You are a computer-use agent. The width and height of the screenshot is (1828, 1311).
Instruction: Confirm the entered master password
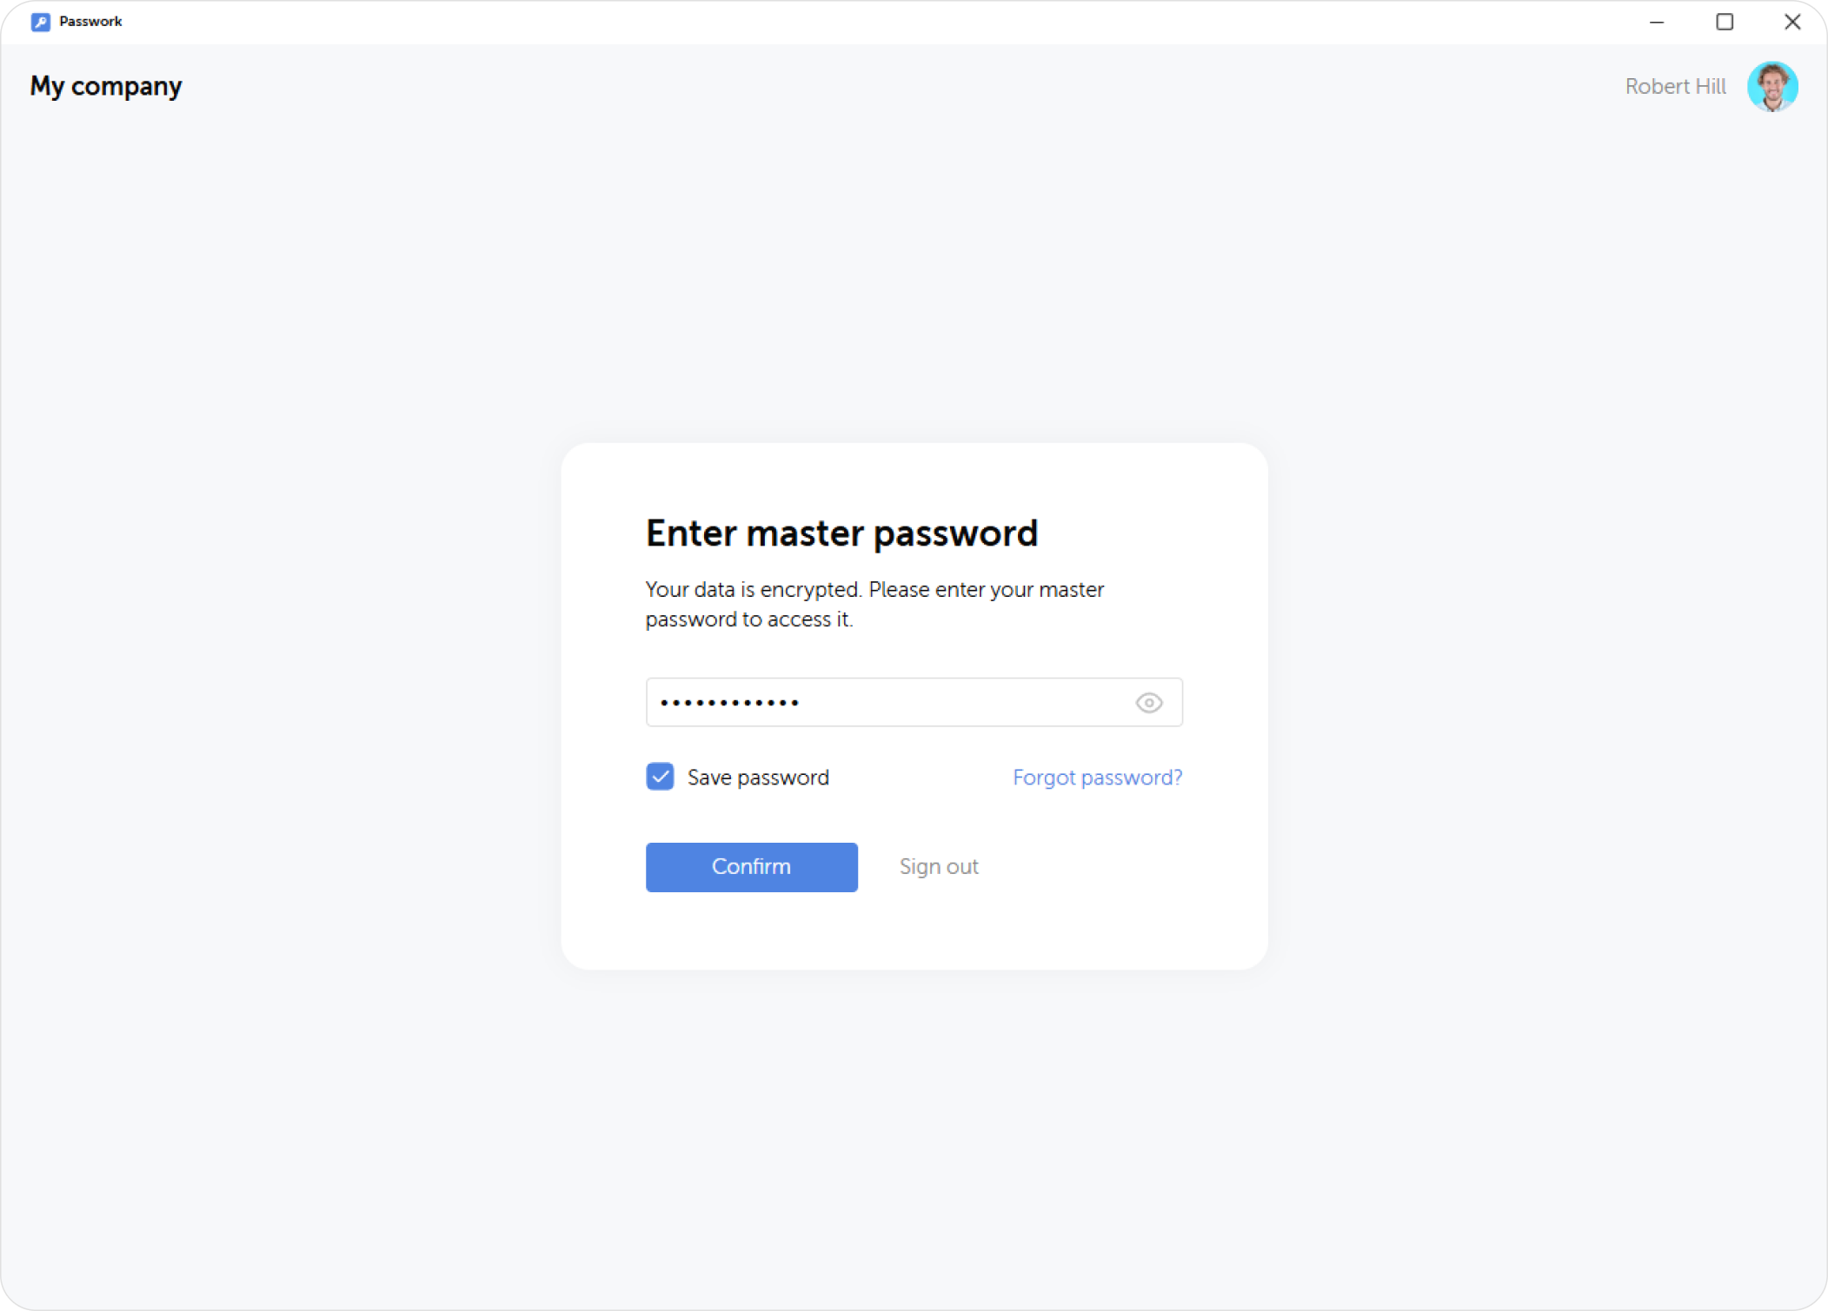tap(751, 866)
